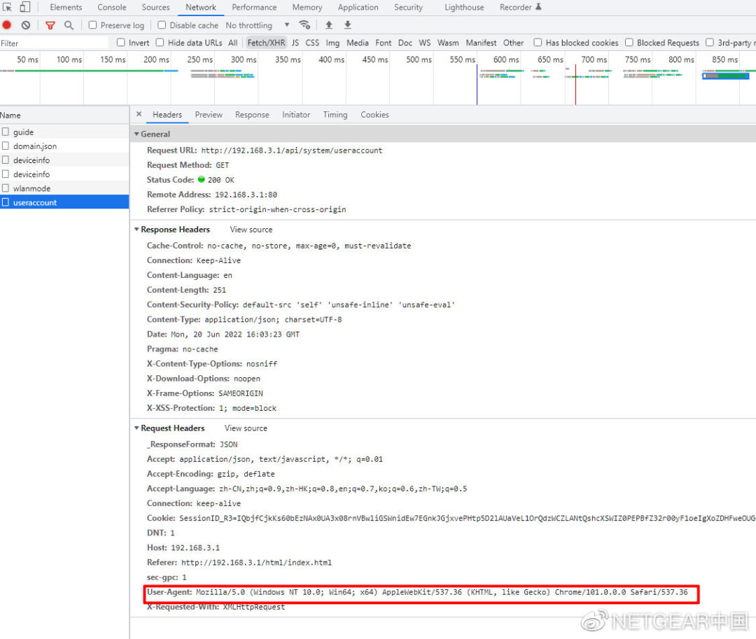Collapse the General section
The height and width of the screenshot is (639, 756).
(136, 134)
